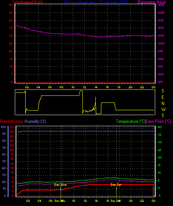
Task: Click the "N" wind direction label
Action: point(163,104)
